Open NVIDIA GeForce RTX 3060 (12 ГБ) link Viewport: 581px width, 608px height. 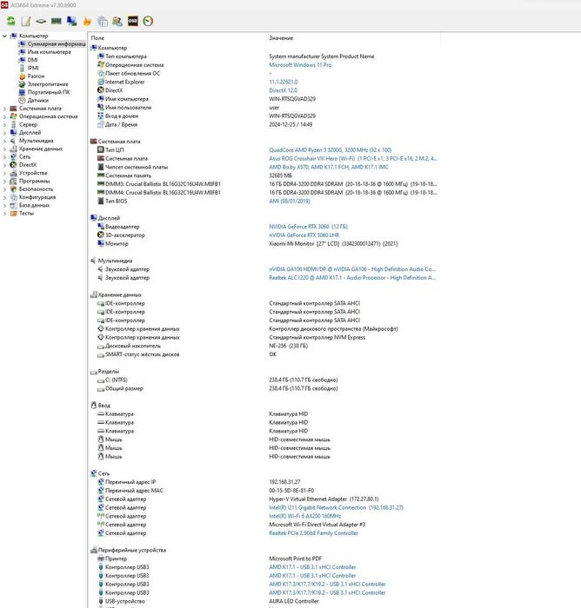309,227
